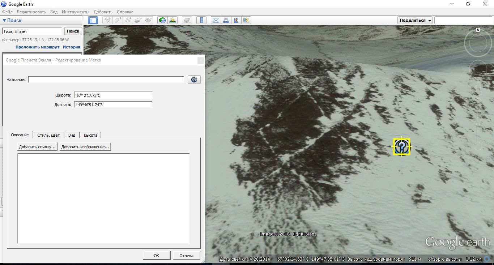494x265 pixels.
Task: Click the Название name field
Action: pyautogui.click(x=106, y=80)
